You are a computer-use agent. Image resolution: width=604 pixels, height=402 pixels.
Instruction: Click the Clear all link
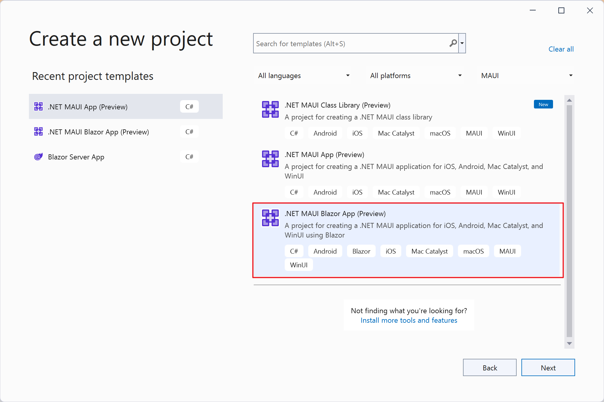[561, 49]
